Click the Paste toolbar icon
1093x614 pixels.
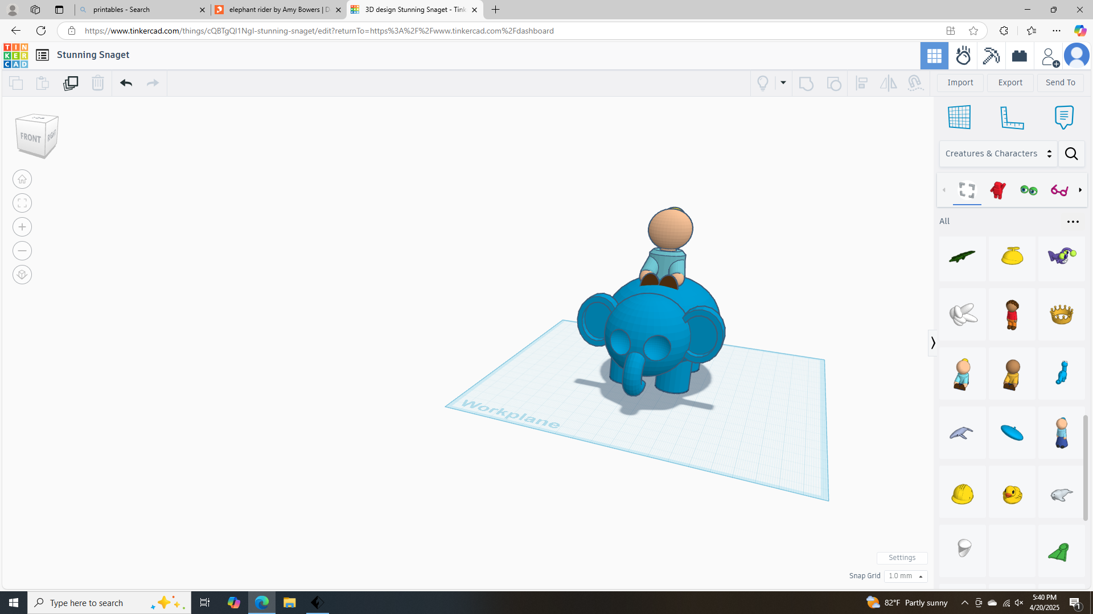click(x=43, y=83)
